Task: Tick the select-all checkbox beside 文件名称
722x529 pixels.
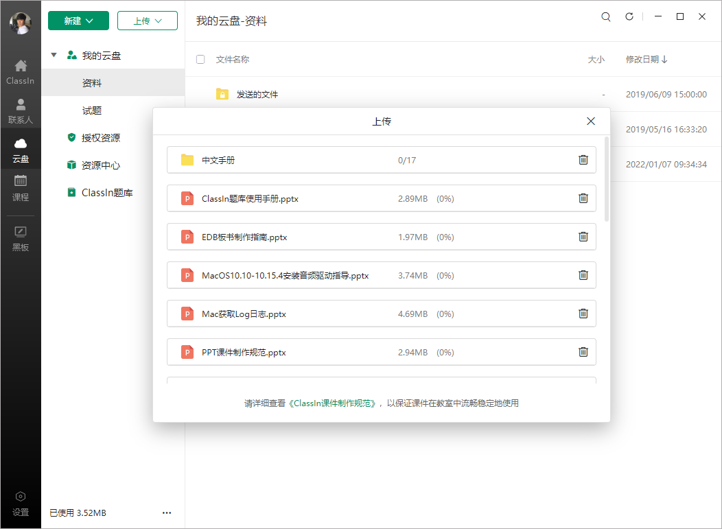Action: (200, 60)
